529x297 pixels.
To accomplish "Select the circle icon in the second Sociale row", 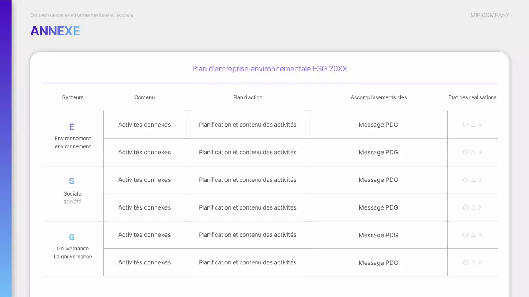I will tap(465, 207).
